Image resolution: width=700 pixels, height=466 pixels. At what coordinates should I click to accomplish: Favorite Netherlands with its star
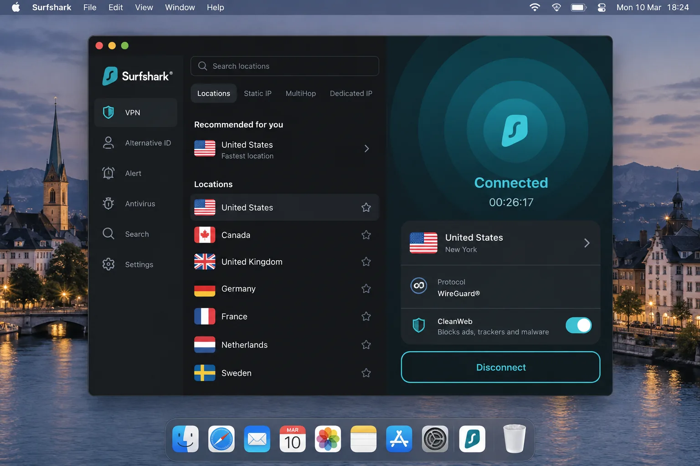click(366, 345)
